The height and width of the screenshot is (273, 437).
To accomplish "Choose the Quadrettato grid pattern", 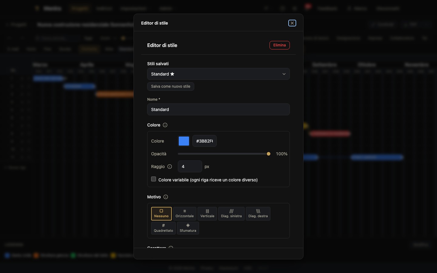I will pyautogui.click(x=163, y=228).
